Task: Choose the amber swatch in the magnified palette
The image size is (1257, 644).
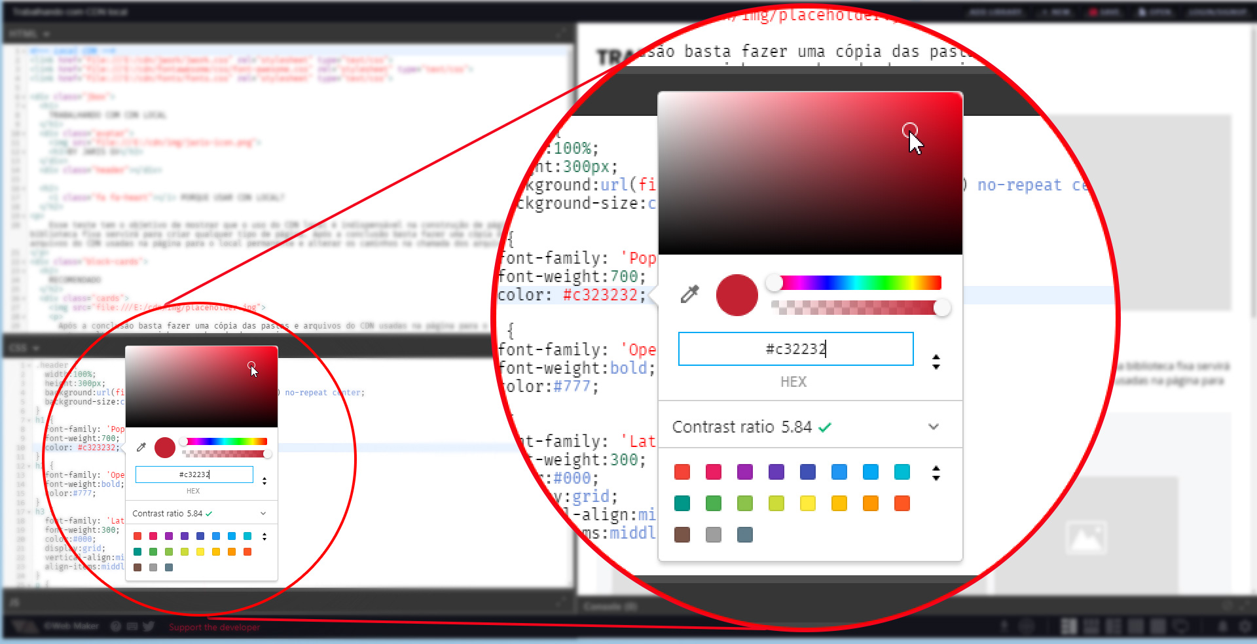Action: coord(839,503)
